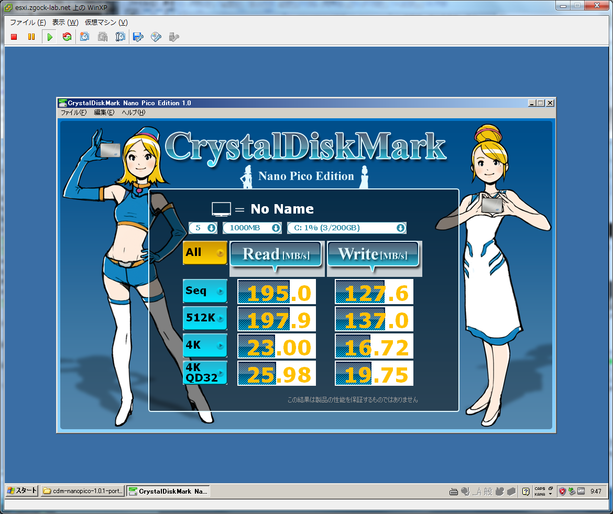Image resolution: width=613 pixels, height=514 pixels.
Task: Click the 4K QD32 write result 19.75
Action: click(x=374, y=373)
